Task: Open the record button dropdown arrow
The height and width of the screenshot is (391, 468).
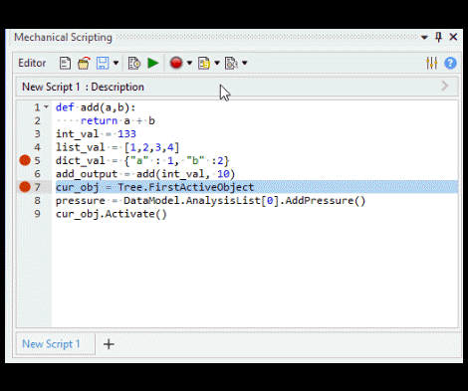Action: coord(189,63)
